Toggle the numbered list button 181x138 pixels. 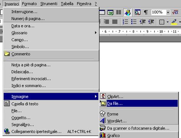pyautogui.click(x=125, y=22)
